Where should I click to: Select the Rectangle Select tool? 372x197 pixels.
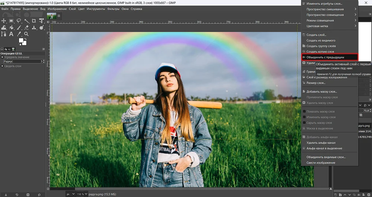pyautogui.click(x=11, y=21)
